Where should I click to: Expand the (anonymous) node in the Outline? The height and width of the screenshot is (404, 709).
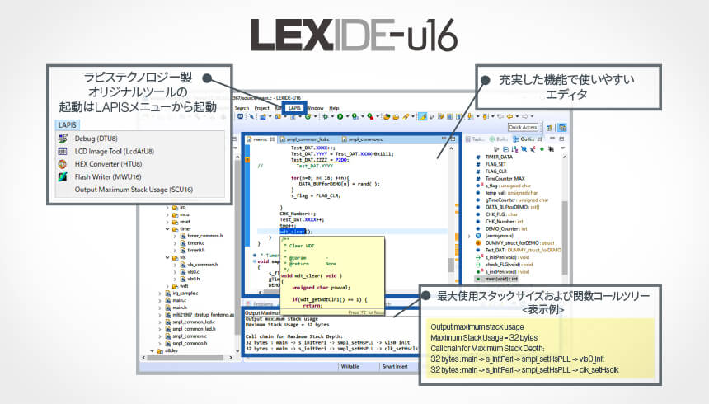click(x=469, y=236)
